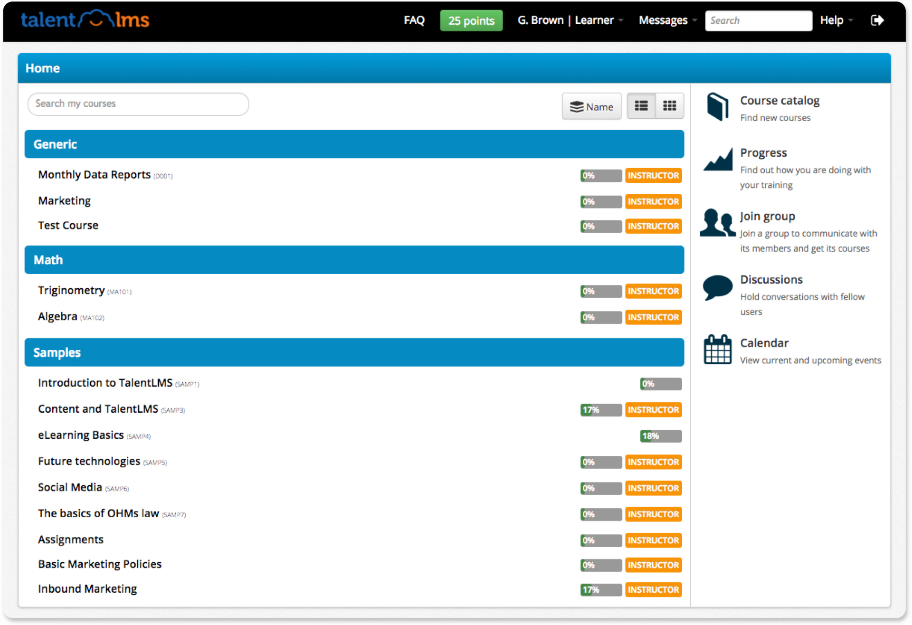The height and width of the screenshot is (625, 912).
Task: Open the Discussions speech bubble icon
Action: [x=717, y=287]
